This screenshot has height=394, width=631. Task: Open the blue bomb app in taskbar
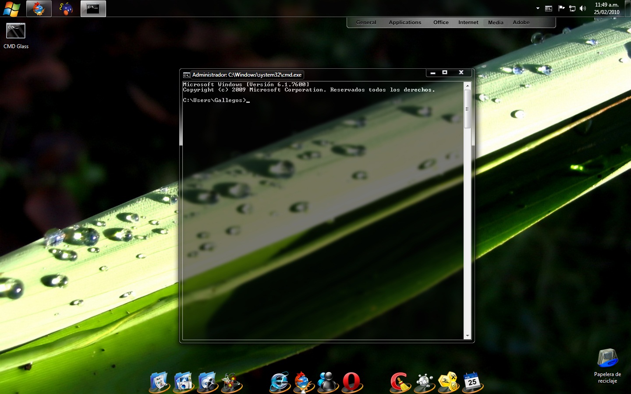click(66, 8)
